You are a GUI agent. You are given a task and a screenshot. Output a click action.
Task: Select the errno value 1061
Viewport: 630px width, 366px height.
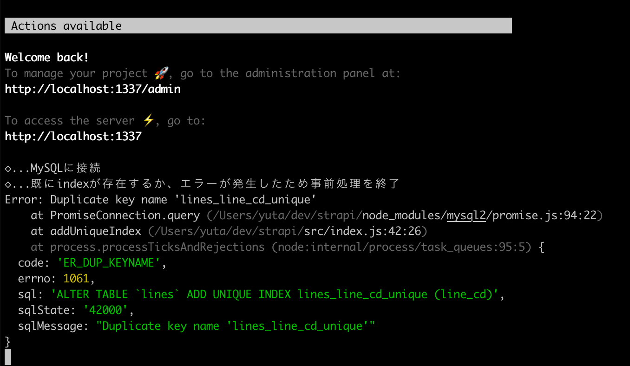76,279
